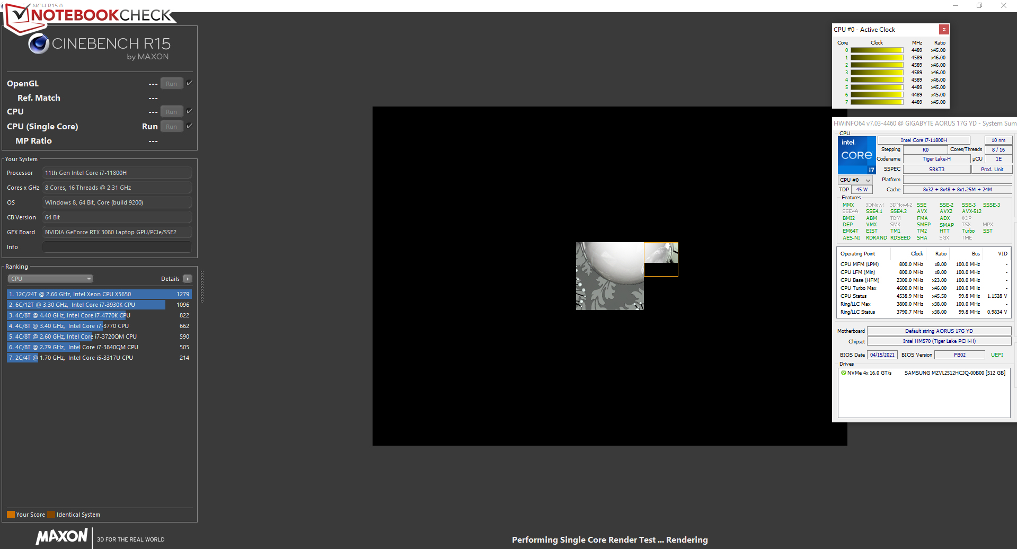This screenshot has height=549, width=1017.
Task: Click the Processor field showing Core i7-11800H
Action: pos(117,173)
